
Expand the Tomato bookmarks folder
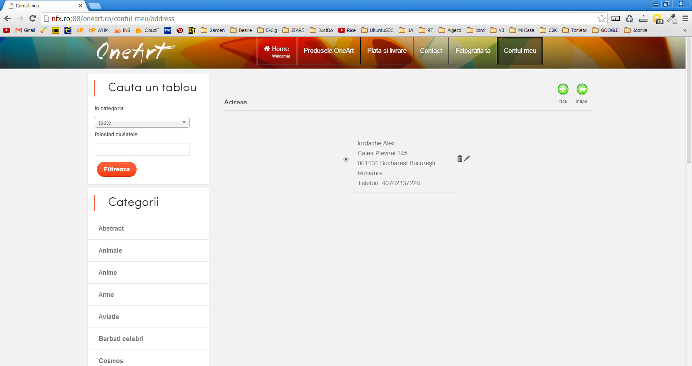click(x=574, y=30)
